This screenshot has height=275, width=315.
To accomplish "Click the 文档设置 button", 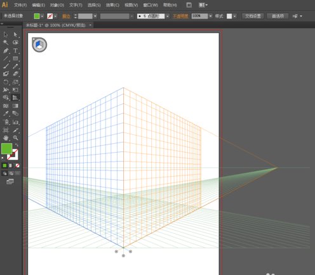I will click(x=253, y=16).
